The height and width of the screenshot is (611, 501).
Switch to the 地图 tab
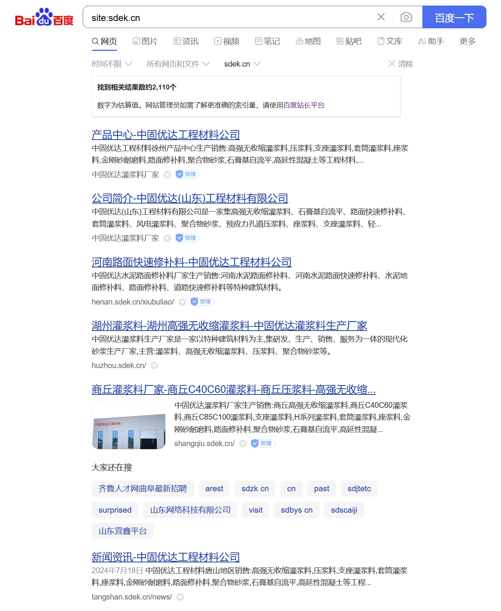pos(308,41)
